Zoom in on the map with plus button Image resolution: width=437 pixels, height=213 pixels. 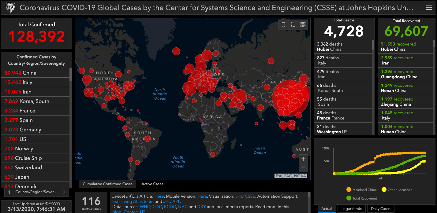coord(303,159)
